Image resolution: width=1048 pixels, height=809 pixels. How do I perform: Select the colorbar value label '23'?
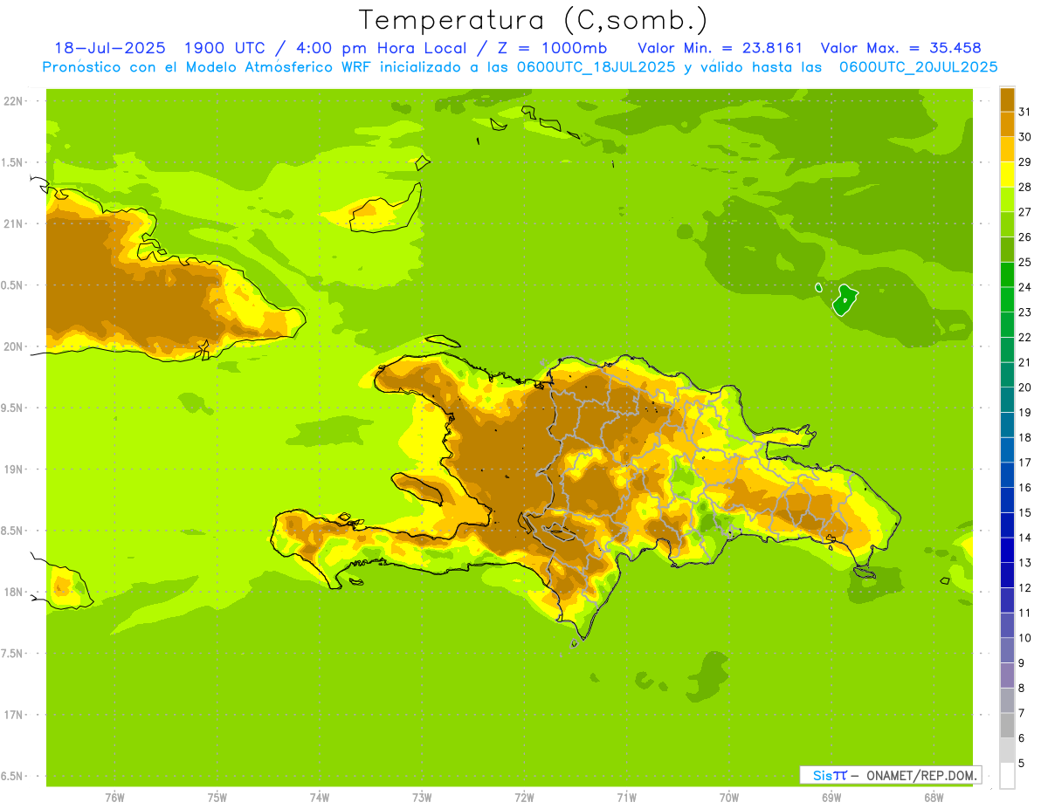tap(1024, 312)
